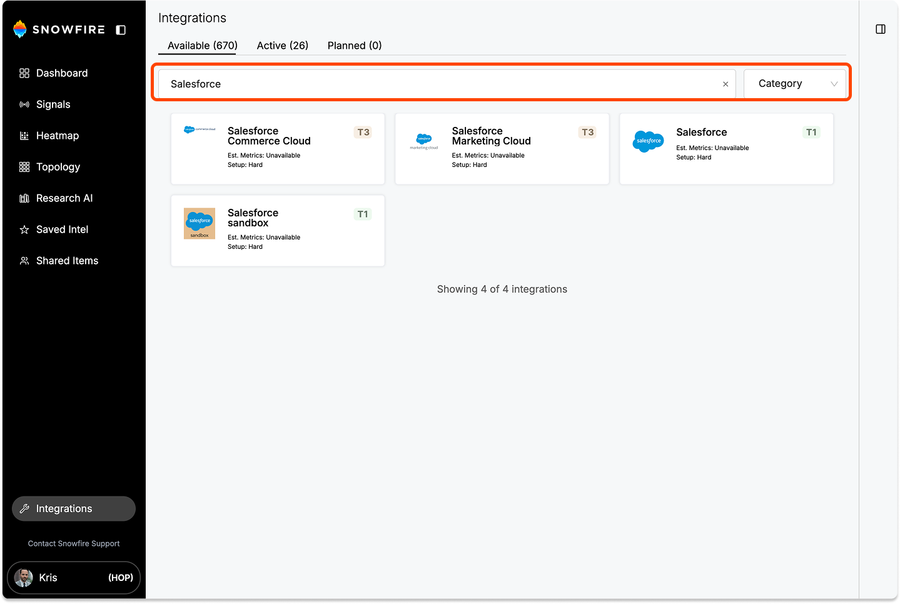Viewport: 900px width, 604px height.
Task: Open the Salesforce Commerce Cloud card
Action: point(278,149)
